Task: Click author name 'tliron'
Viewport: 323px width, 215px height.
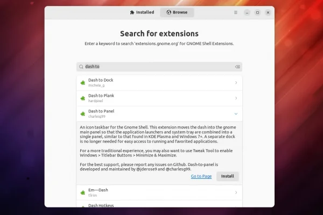Action: tap(93, 195)
